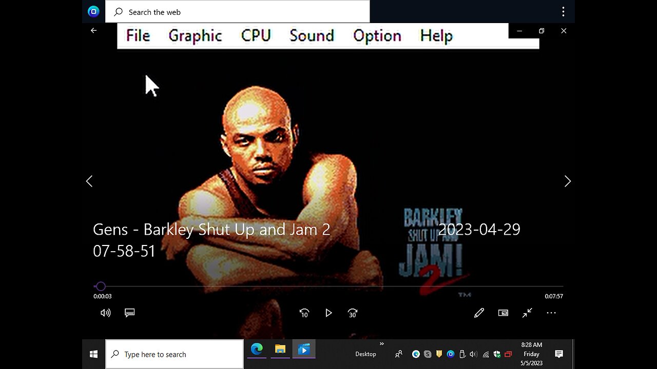The width and height of the screenshot is (657, 369).
Task: Click the 0:00:03 elapsed time label
Action: (x=103, y=296)
